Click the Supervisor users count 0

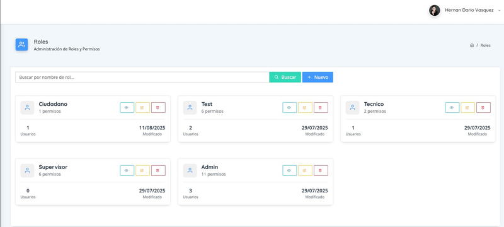tap(28, 191)
